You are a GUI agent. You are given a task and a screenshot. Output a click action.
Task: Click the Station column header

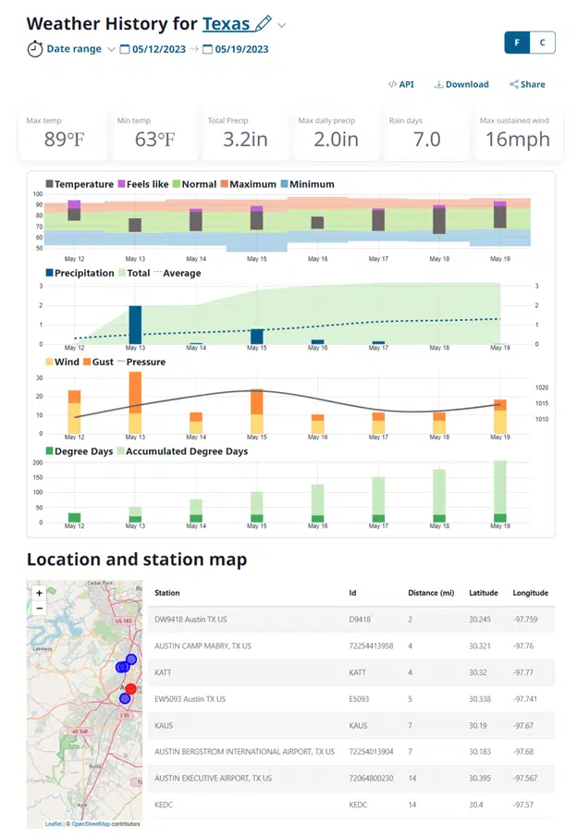(167, 593)
